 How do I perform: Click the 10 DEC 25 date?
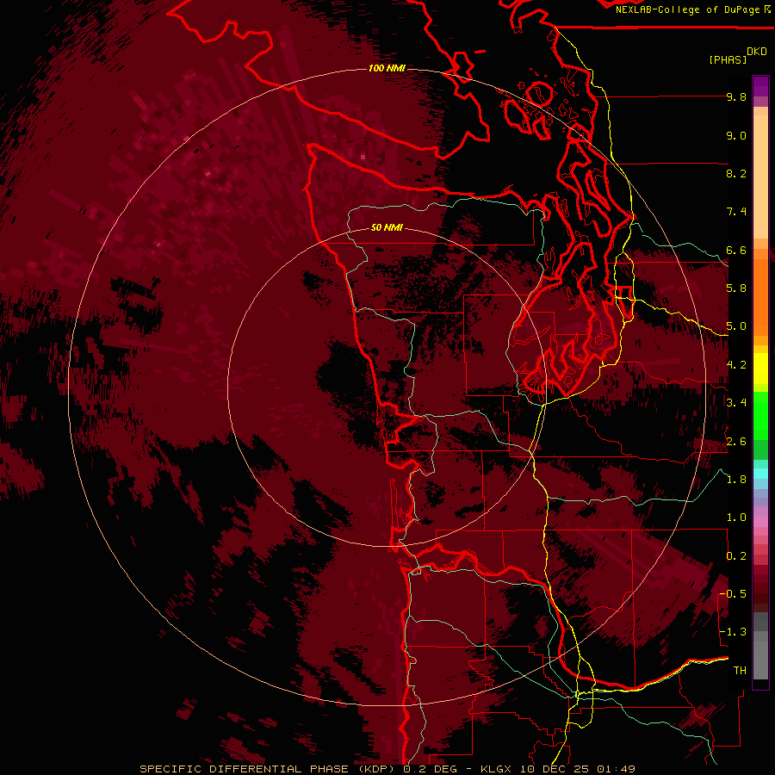click(x=555, y=769)
